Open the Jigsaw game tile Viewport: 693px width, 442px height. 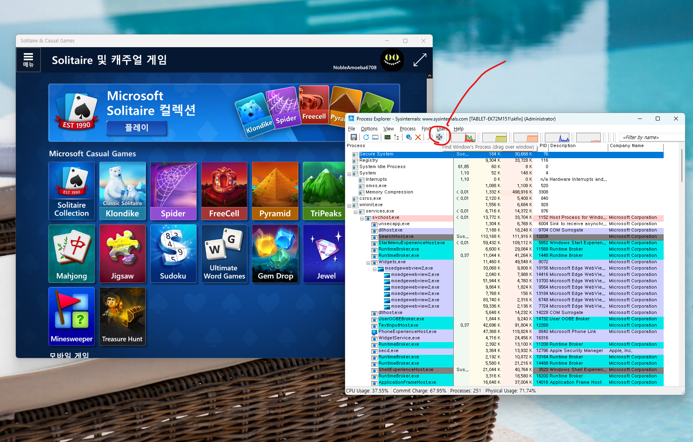[x=122, y=254]
